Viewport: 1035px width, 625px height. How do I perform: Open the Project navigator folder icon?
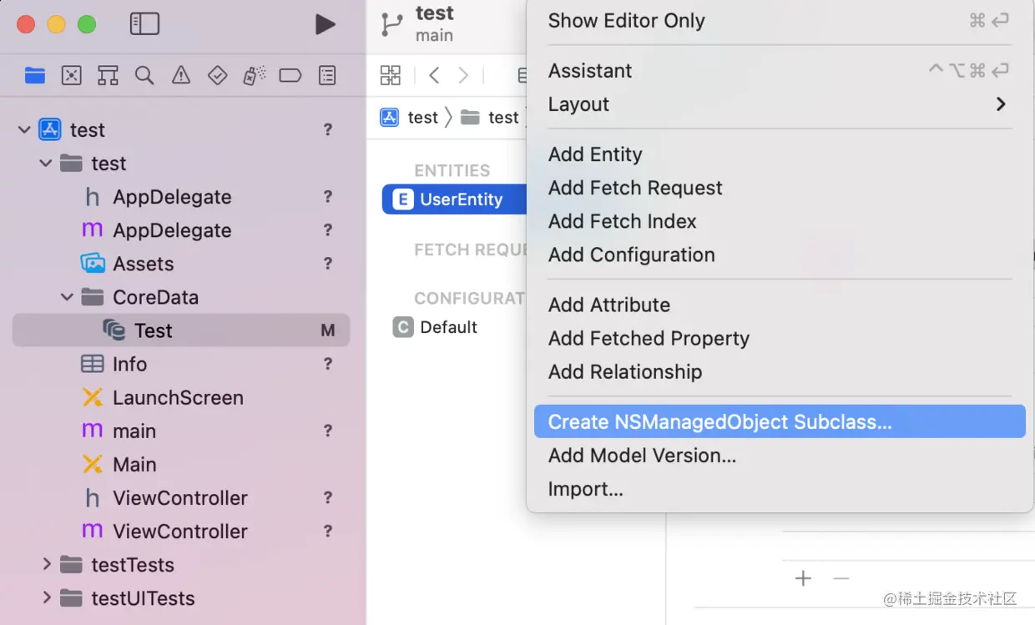35,76
